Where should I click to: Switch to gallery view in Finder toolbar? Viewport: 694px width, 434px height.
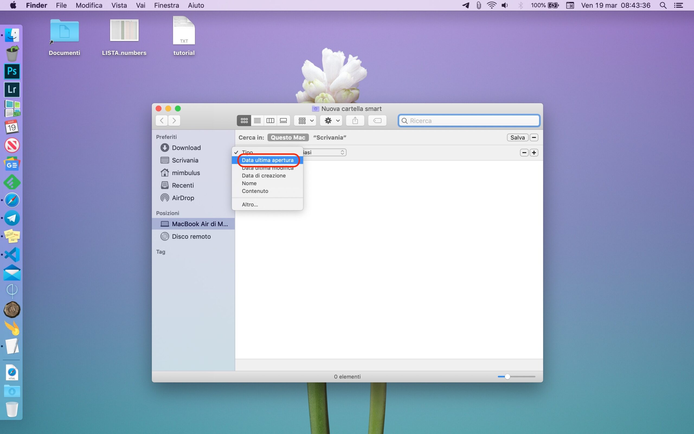pos(283,120)
